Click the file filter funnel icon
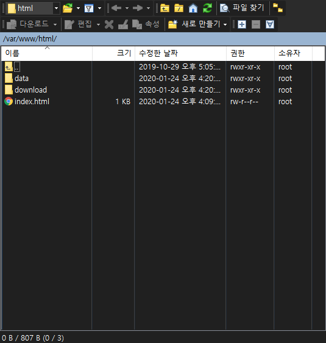Screen dimensions: 326x343 click(x=89, y=9)
